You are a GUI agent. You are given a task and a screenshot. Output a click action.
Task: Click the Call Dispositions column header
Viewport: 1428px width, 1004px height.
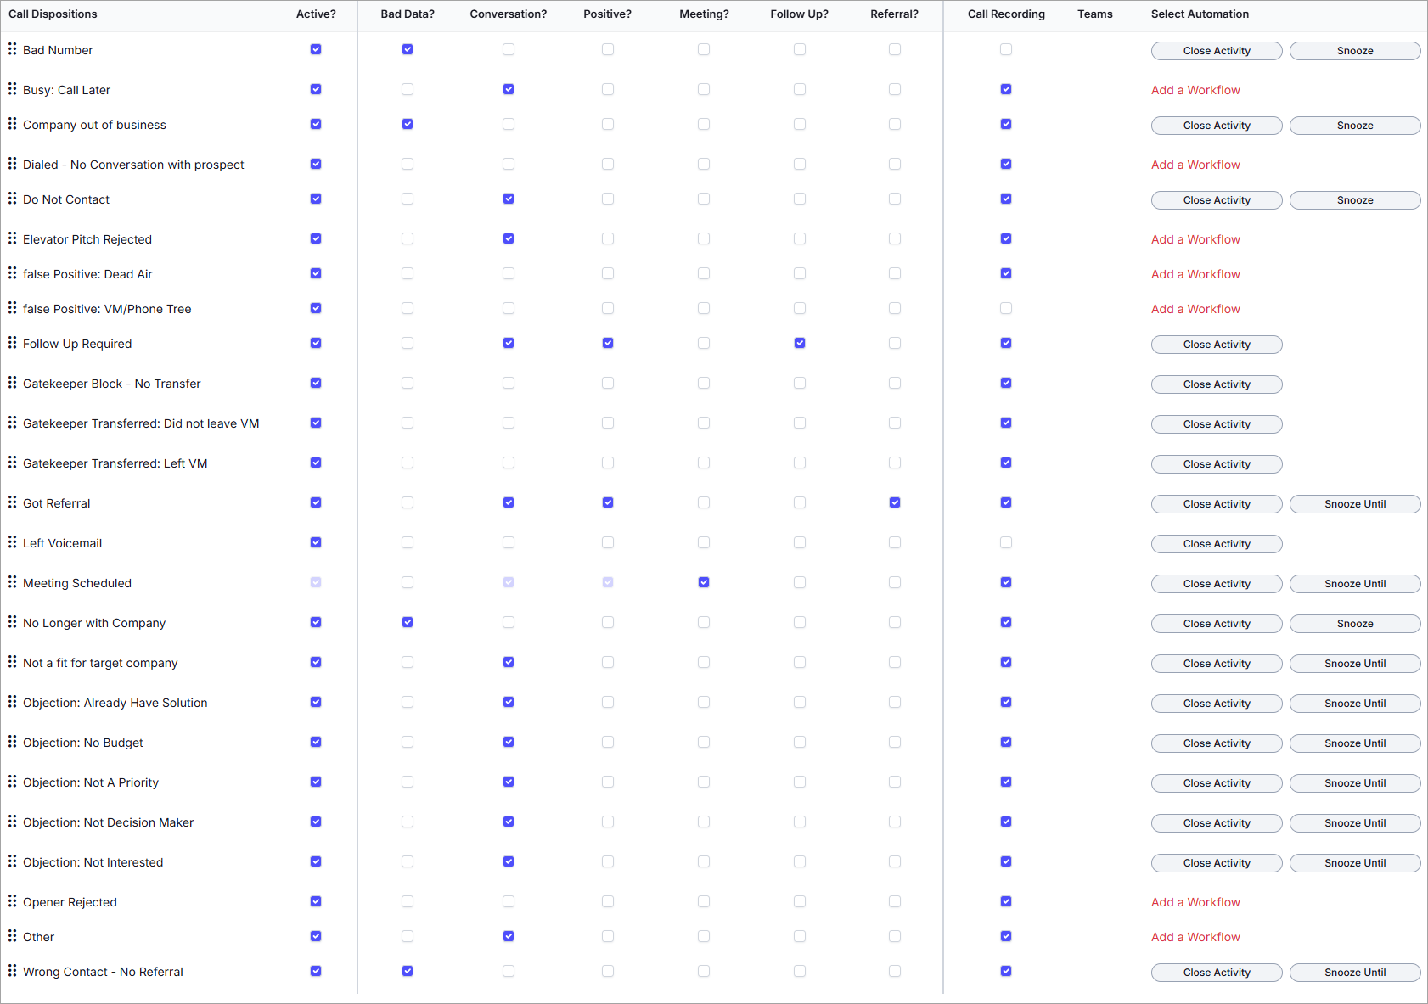click(x=53, y=14)
